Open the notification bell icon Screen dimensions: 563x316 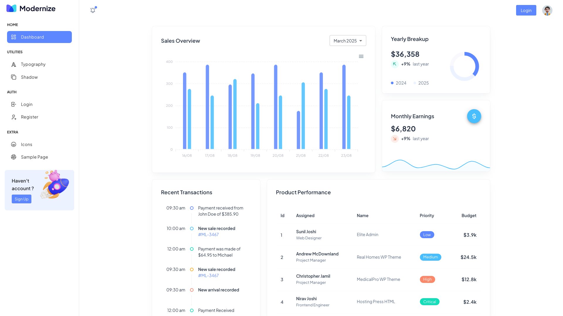click(93, 10)
